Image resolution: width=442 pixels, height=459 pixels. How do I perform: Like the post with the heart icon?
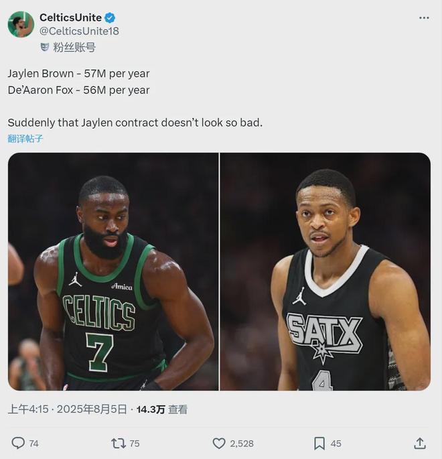coord(219,443)
